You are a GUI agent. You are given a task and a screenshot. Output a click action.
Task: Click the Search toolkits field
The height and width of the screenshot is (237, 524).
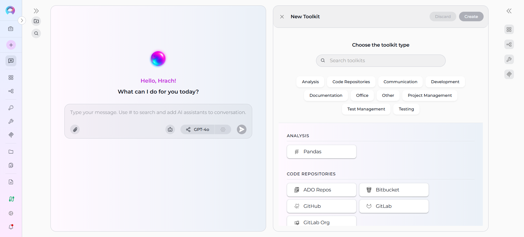381,61
